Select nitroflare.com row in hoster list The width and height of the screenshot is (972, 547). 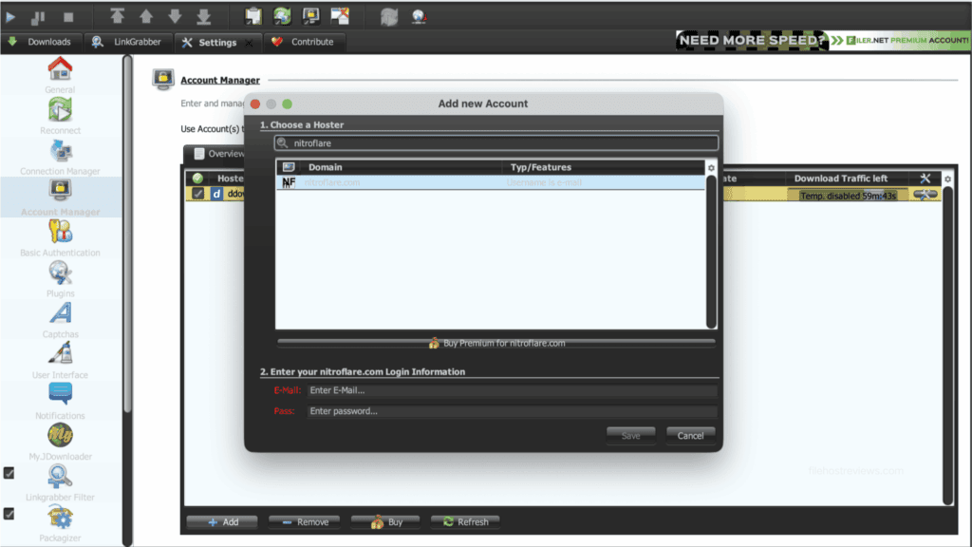pyautogui.click(x=491, y=182)
